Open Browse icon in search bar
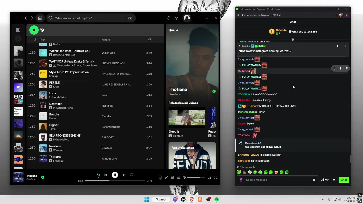 pyautogui.click(x=130, y=18)
